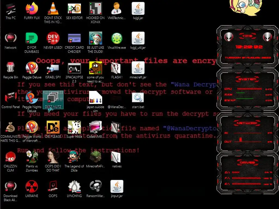The height and width of the screenshot is (209, 279).
Task: Launch Peggle Deluxe from the desktop
Action: [x=32, y=70]
